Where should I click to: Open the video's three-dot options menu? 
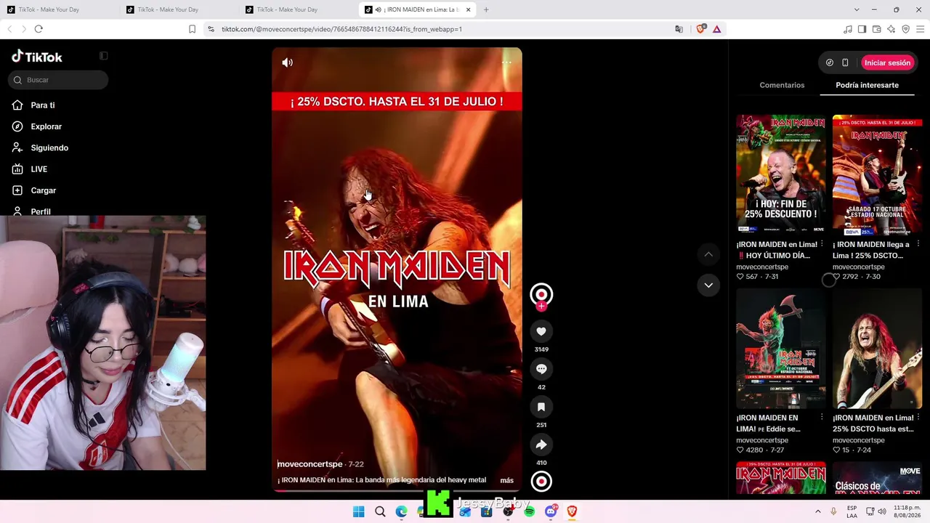point(506,62)
